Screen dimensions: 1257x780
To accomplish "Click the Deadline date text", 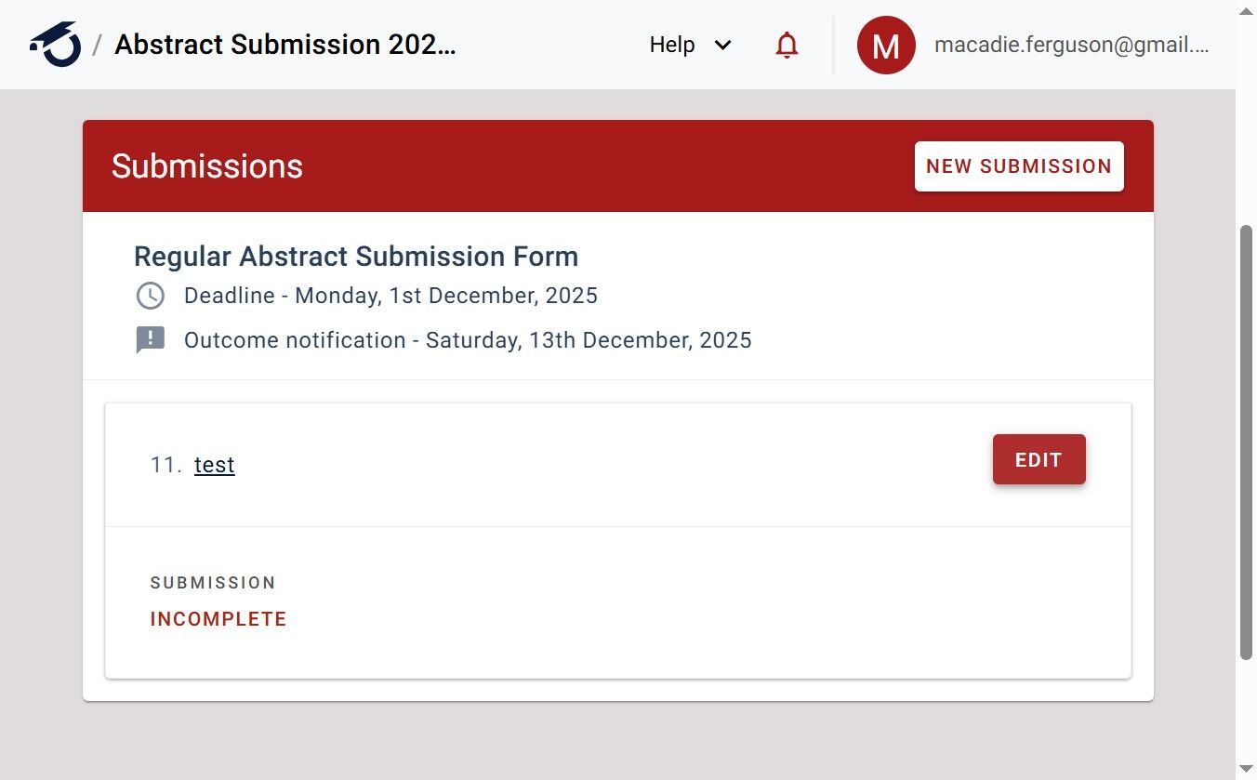I will click(x=390, y=297).
